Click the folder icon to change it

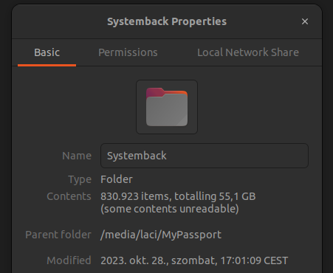click(167, 107)
